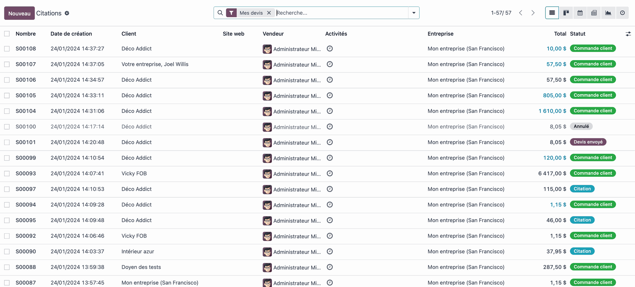The width and height of the screenshot is (635, 287).
Task: Go to previous page of records
Action: (x=521, y=13)
